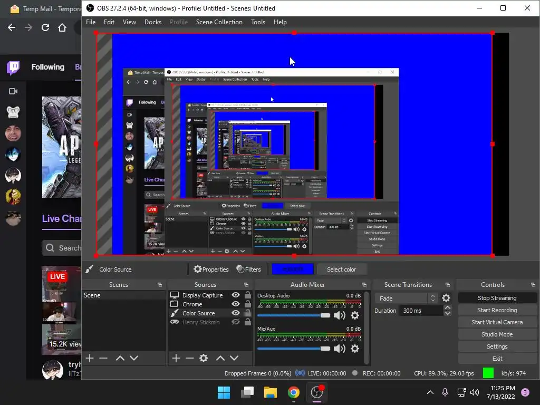The width and height of the screenshot is (540, 405).
Task: Open Fade transition dropdown
Action: [x=406, y=298]
